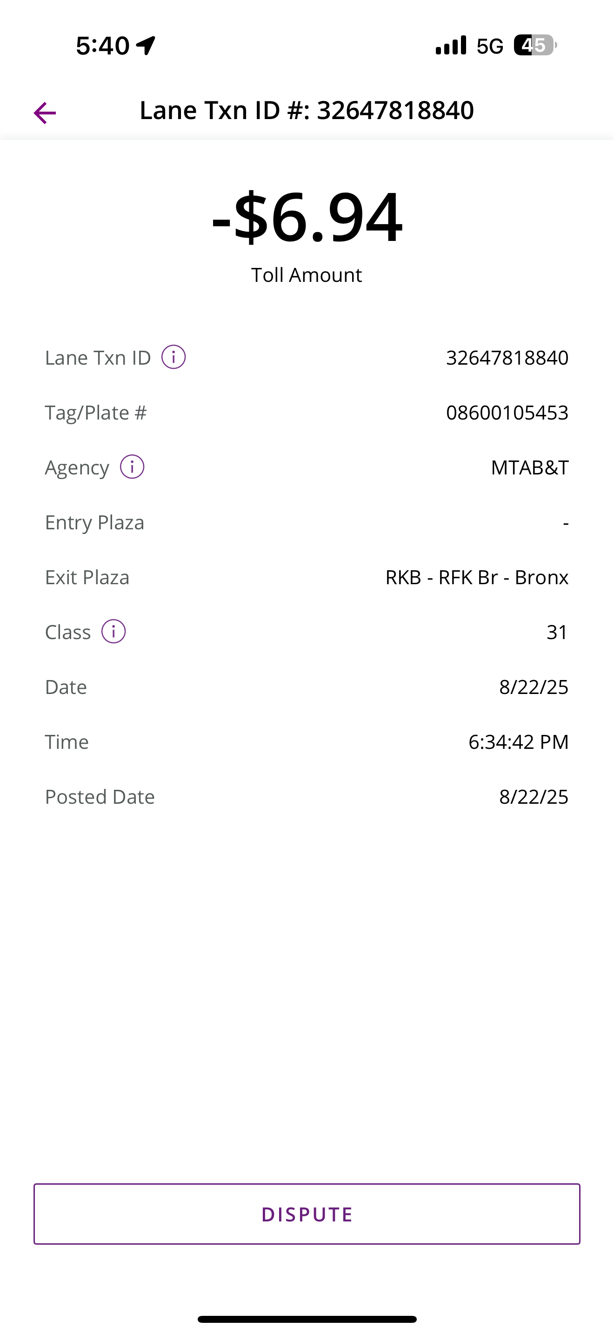Tap the Agency info icon

[132, 467]
